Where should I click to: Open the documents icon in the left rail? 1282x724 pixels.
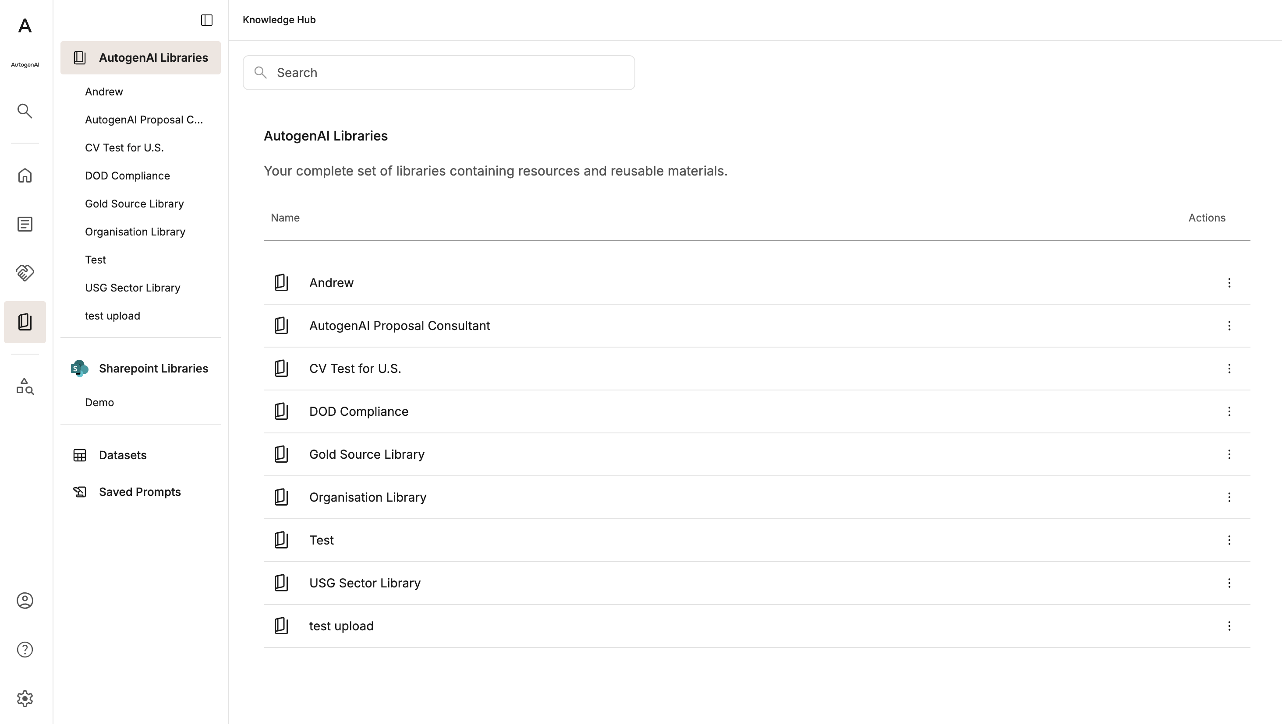pyautogui.click(x=25, y=224)
